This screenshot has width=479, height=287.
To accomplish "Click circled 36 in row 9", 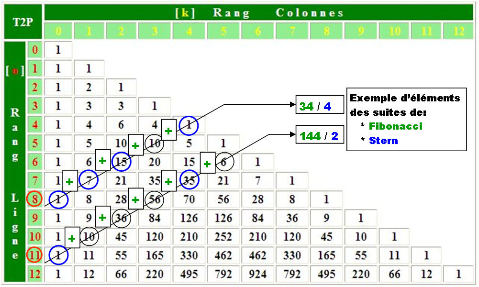I will [121, 218].
